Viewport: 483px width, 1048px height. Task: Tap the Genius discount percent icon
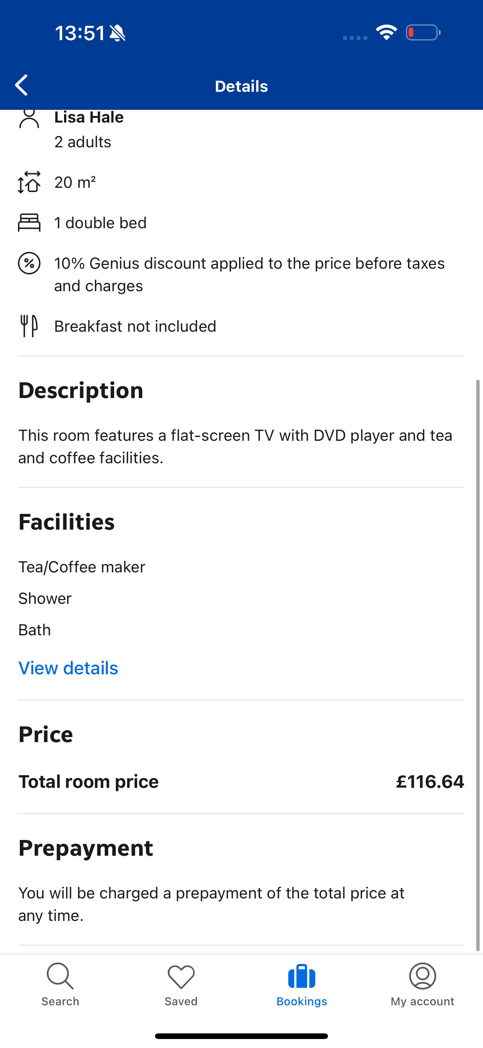[29, 263]
